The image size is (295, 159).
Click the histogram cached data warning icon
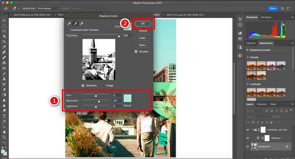pyautogui.click(x=283, y=24)
